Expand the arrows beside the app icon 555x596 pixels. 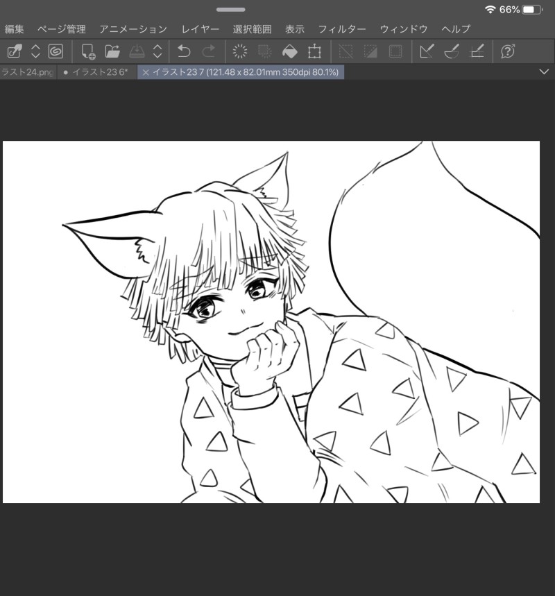pos(35,51)
